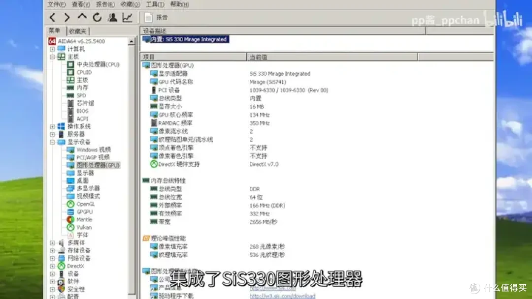
Task: Select the 显存大小 row
Action: [x=317, y=107]
